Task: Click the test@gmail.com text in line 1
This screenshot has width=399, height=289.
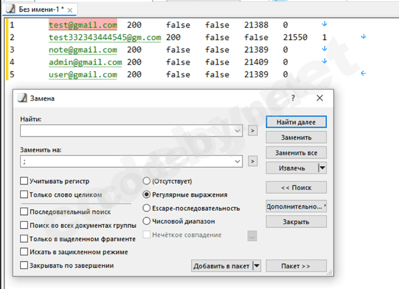Action: 83,25
